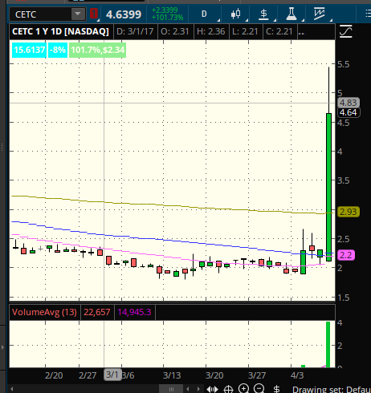This screenshot has width=371, height=393.
Task: Click the green 101.7%,$2.34 label
Action: [x=97, y=50]
